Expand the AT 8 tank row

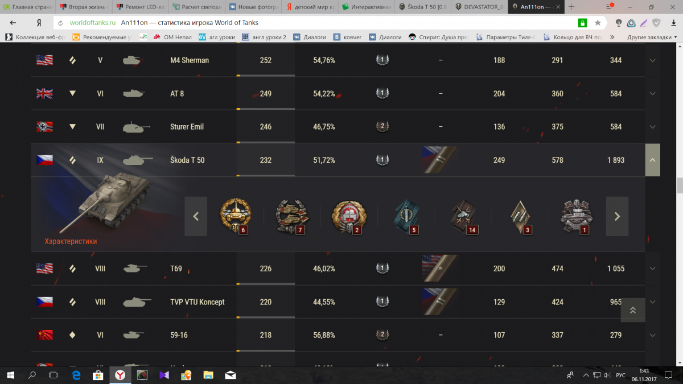tap(652, 93)
